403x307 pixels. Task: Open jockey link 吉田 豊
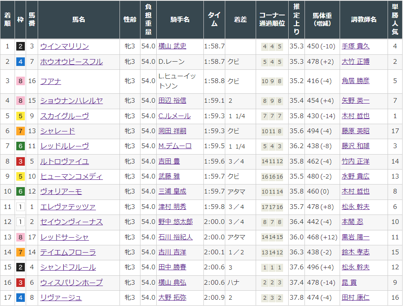pos(169,161)
